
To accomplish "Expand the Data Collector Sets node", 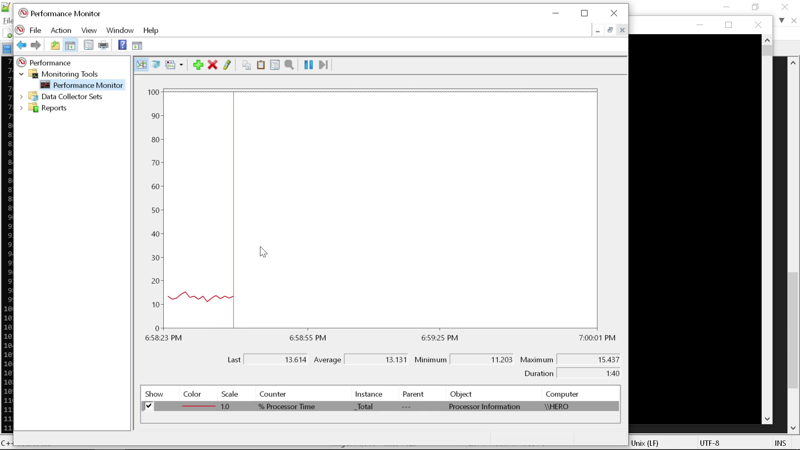I will [x=22, y=96].
